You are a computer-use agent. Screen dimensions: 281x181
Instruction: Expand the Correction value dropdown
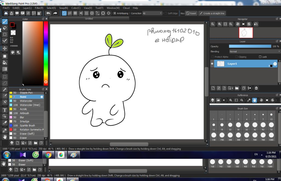161,13
